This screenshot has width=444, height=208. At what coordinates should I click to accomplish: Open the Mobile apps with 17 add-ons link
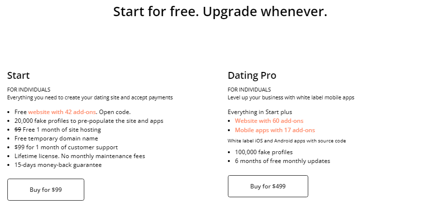coord(275,130)
